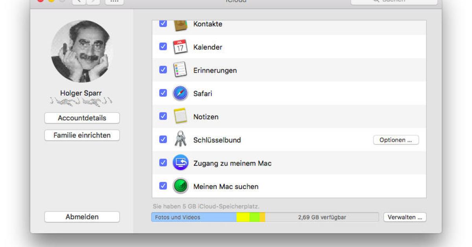
Task: Select the Kontakte label
Action: click(x=208, y=24)
